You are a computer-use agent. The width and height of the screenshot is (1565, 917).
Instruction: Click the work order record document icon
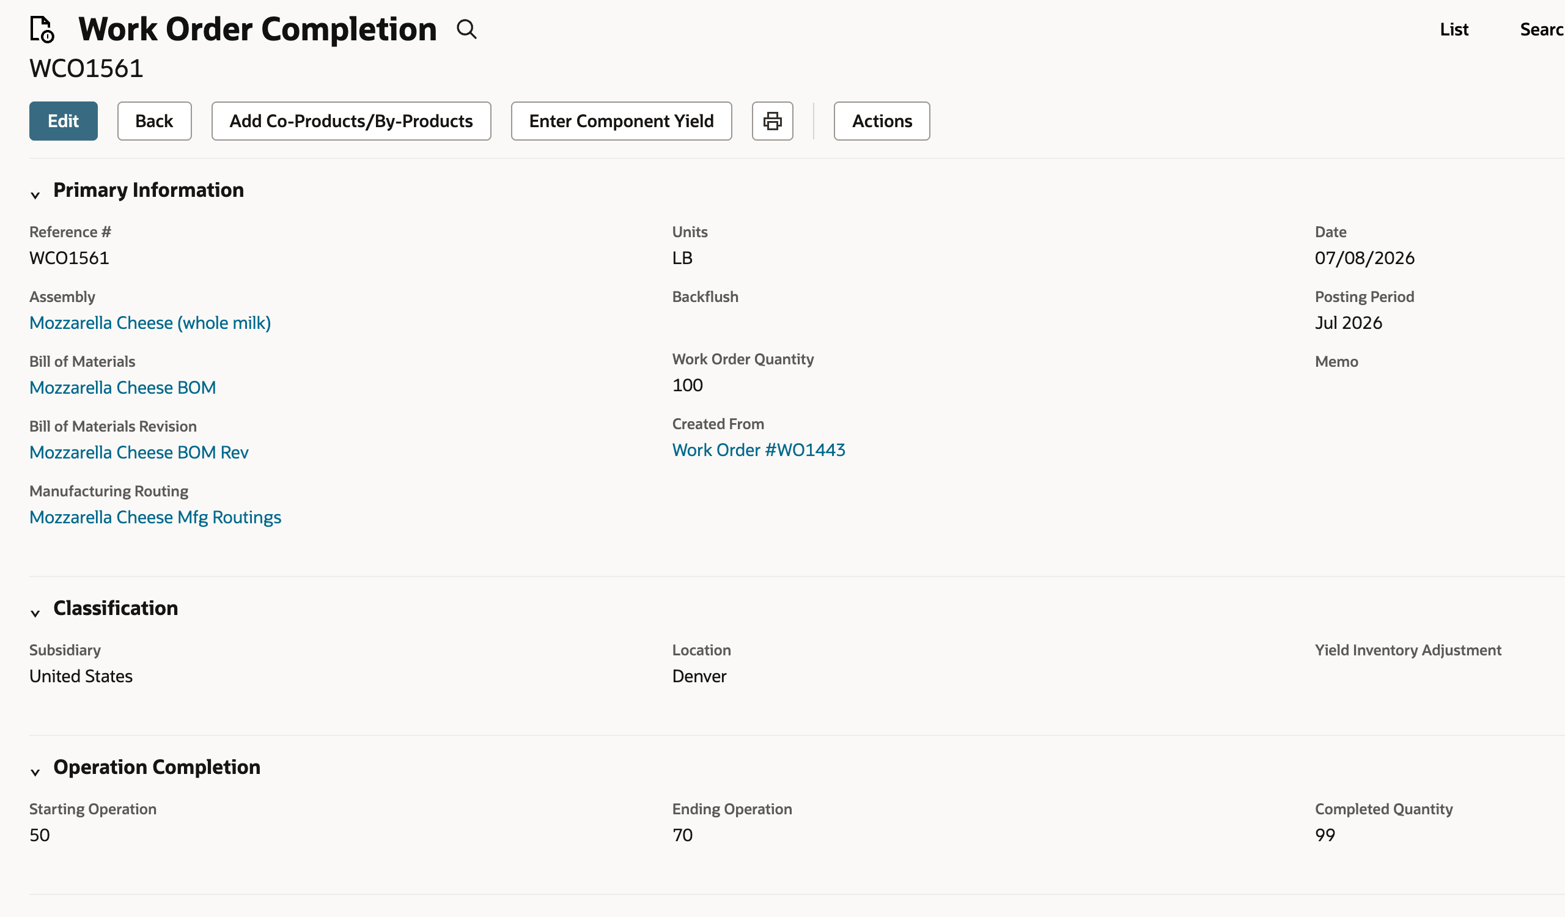click(42, 29)
